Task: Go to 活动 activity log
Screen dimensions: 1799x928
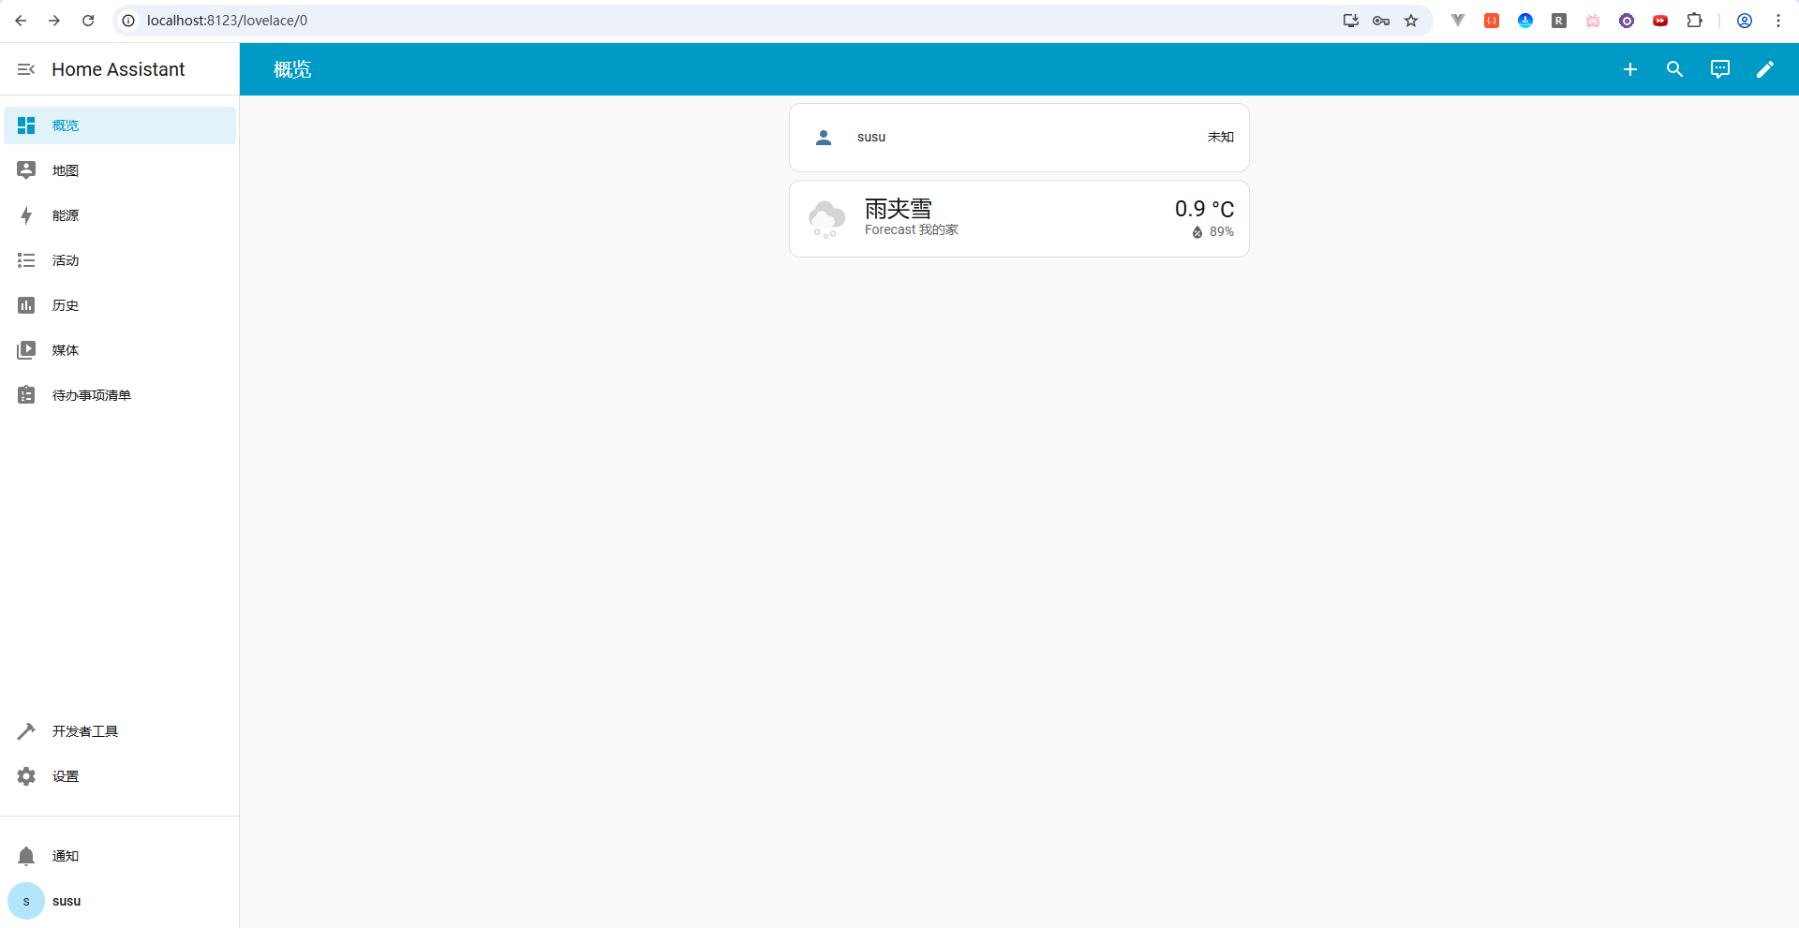Action: click(66, 260)
